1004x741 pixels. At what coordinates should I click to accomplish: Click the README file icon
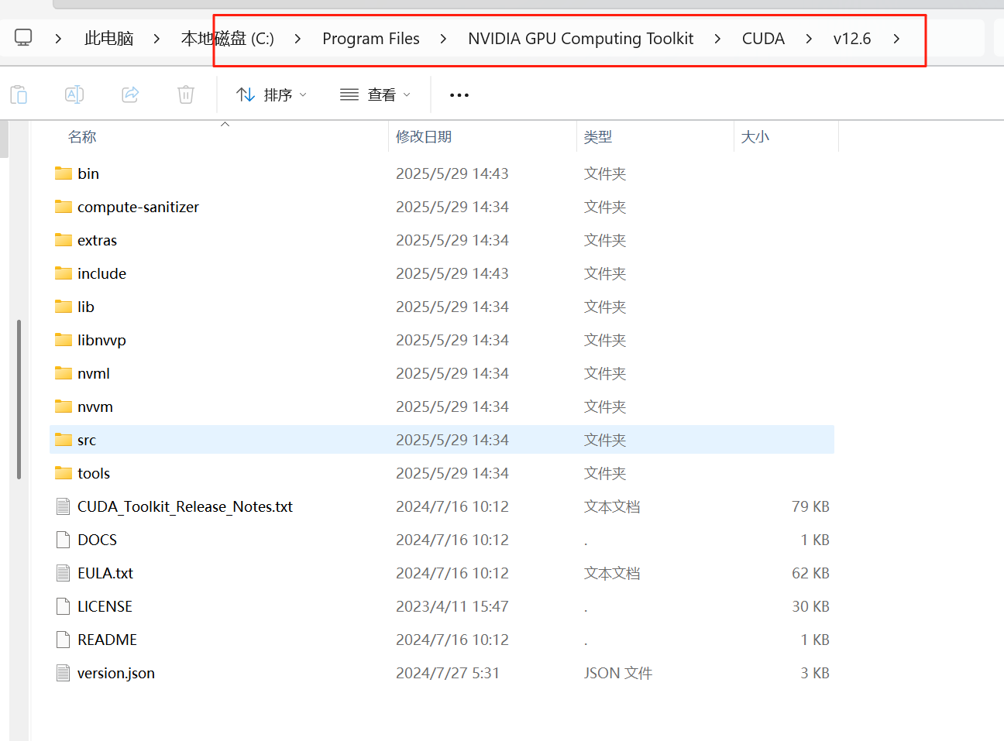point(64,640)
